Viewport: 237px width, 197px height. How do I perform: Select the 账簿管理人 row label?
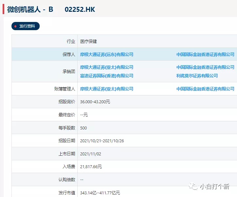[65, 89]
